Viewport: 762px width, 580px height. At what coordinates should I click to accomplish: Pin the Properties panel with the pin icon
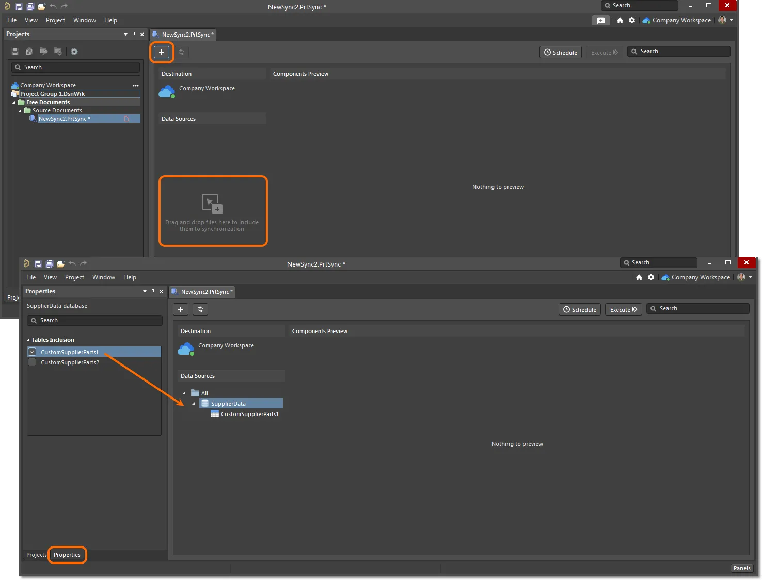[x=153, y=291]
